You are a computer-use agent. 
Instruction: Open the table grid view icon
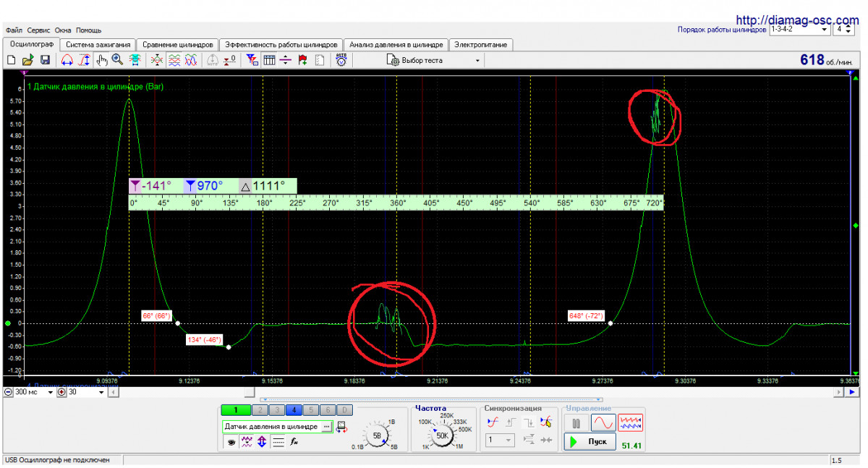(269, 61)
